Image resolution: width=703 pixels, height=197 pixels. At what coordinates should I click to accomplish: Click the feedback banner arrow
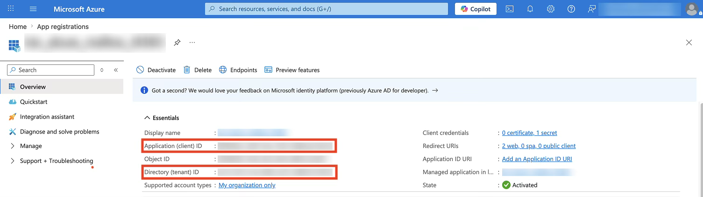pyautogui.click(x=435, y=91)
